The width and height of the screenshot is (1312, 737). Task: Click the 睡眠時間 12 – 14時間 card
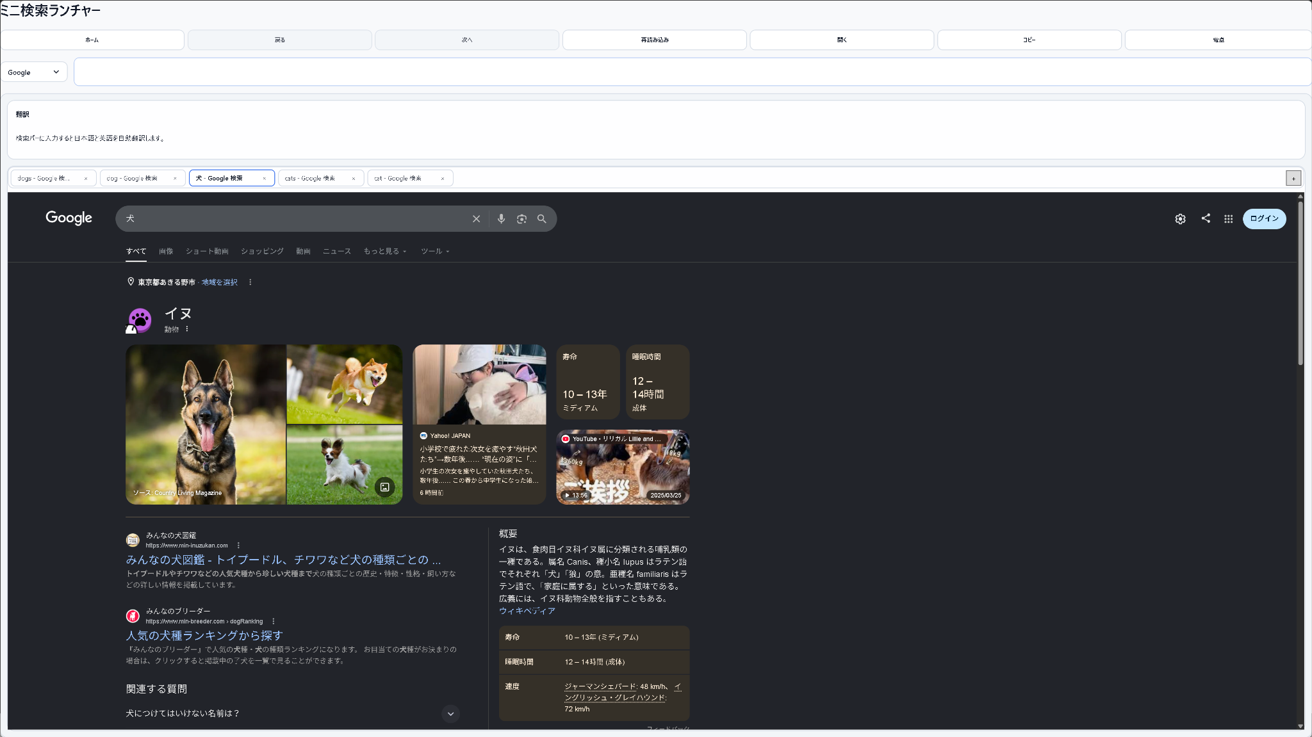657,382
